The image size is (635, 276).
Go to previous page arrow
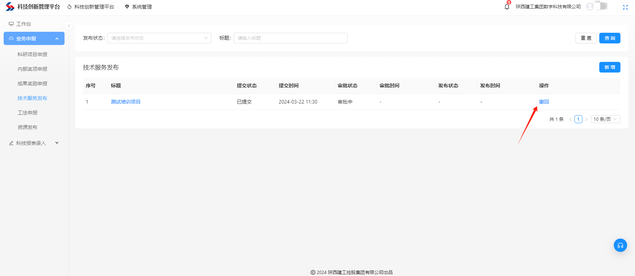570,119
